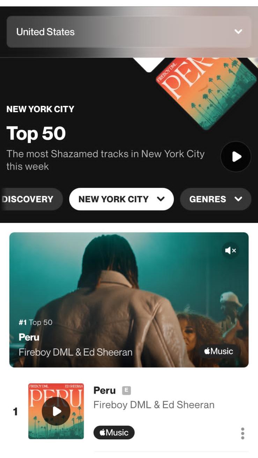Open Apple Music badge on featured video
Image resolution: width=258 pixels, height=458 pixels.
click(219, 351)
